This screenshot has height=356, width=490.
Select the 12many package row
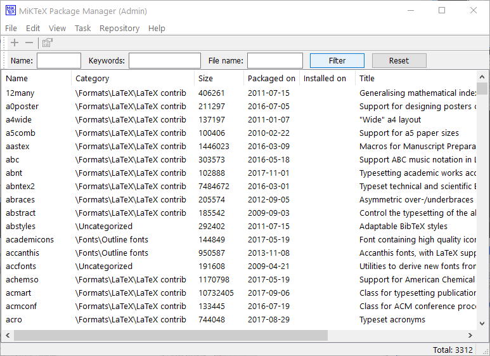pos(239,93)
